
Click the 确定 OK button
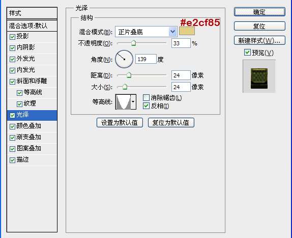259,12
